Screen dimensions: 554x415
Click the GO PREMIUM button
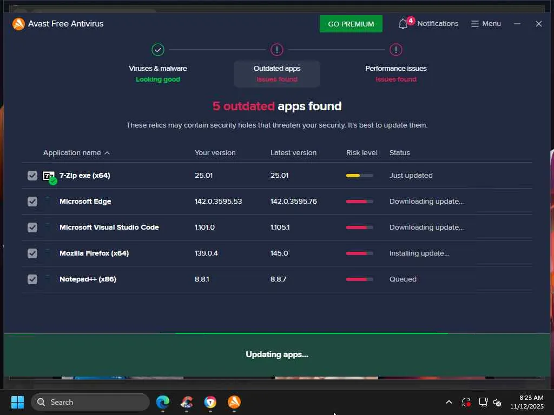[351, 24]
